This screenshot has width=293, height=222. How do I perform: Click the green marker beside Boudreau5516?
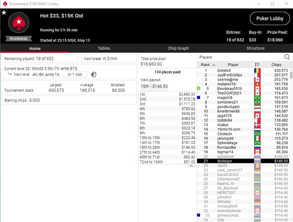click(199, 89)
